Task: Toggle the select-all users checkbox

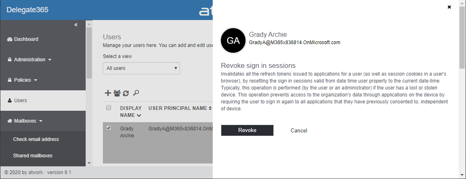Action: [109, 108]
